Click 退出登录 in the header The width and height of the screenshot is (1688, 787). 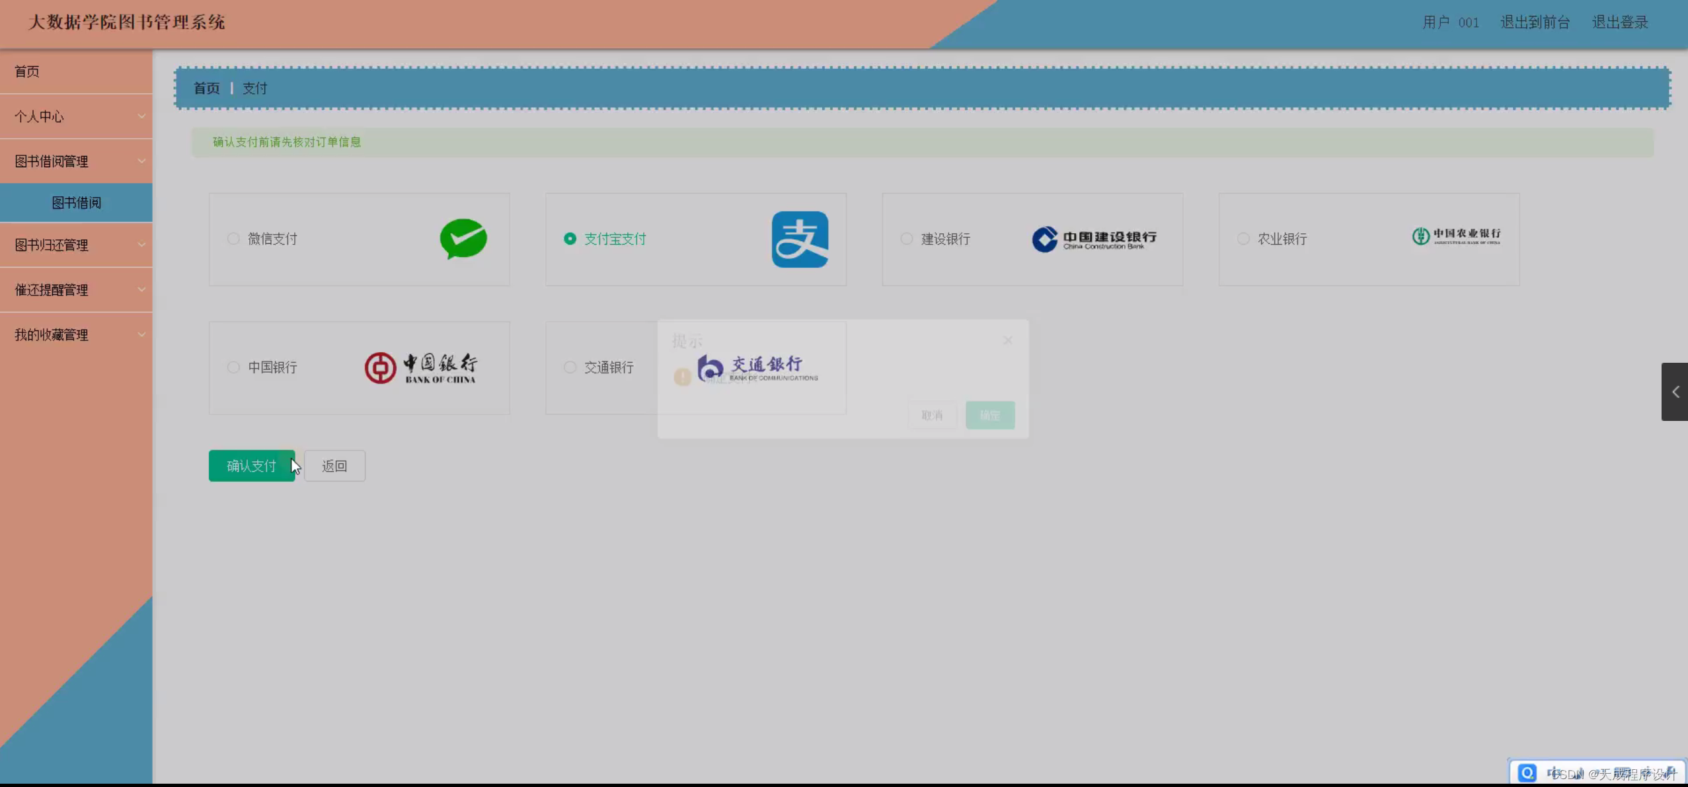coord(1620,22)
